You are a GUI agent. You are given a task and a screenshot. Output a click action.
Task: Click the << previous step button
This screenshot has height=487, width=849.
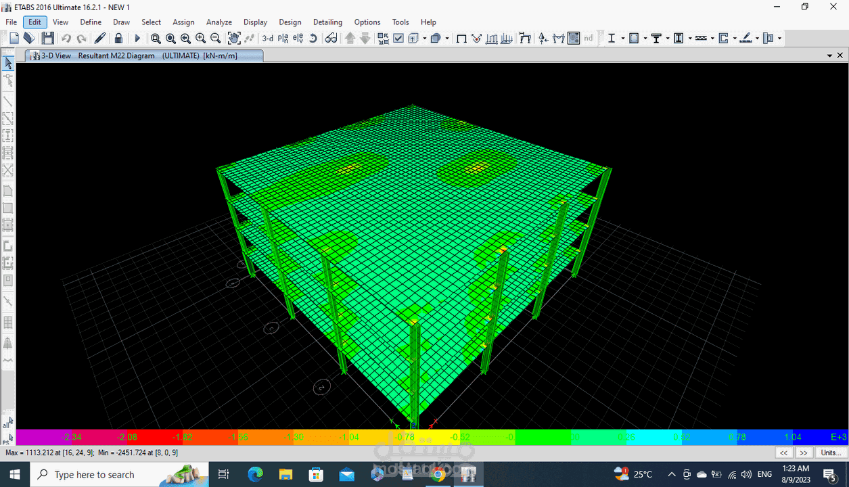click(x=784, y=453)
